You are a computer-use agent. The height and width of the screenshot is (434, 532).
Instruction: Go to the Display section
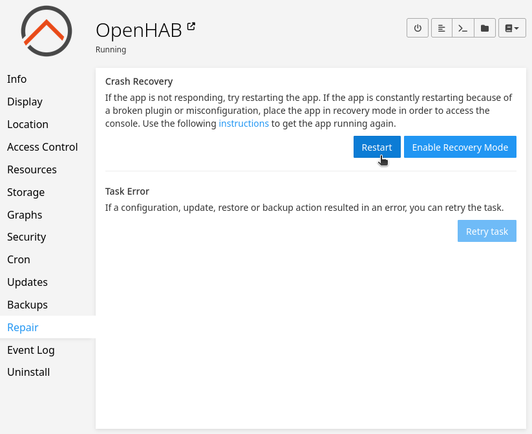click(x=25, y=102)
